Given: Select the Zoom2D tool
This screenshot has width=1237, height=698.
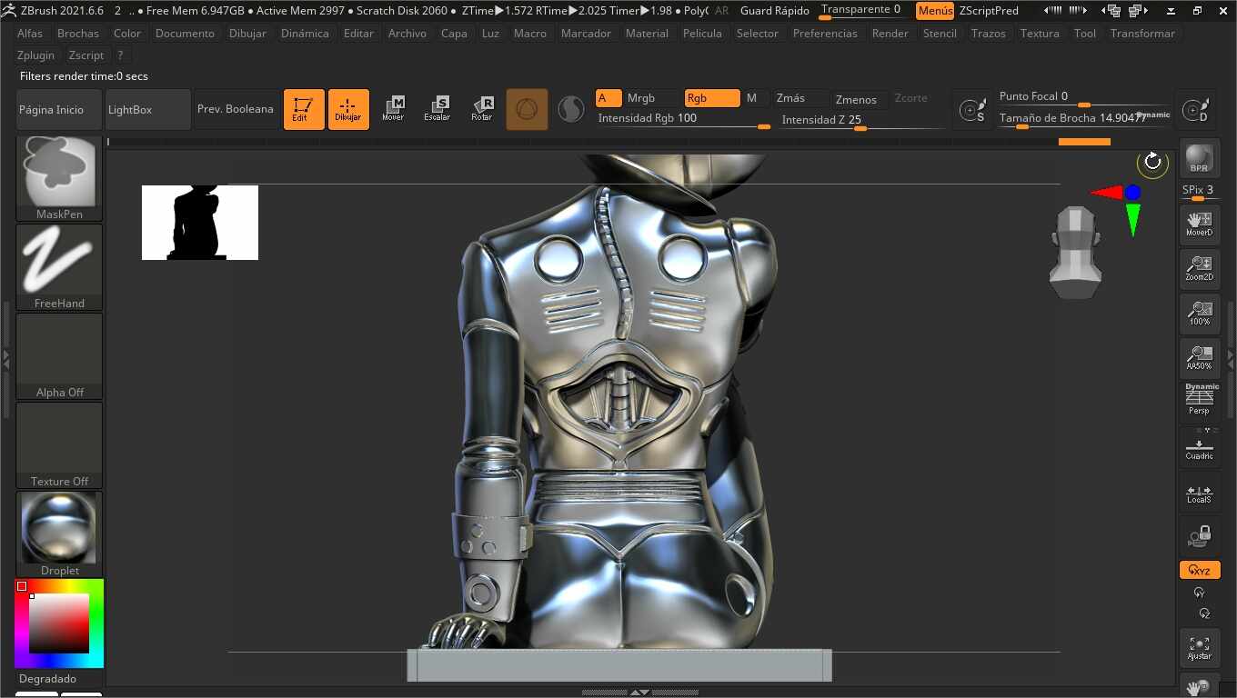Looking at the screenshot, I should pos(1200,268).
